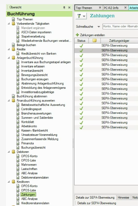Collapse the Kreditoren tree node
Screen dimensions: 138x206
pos(9,182)
